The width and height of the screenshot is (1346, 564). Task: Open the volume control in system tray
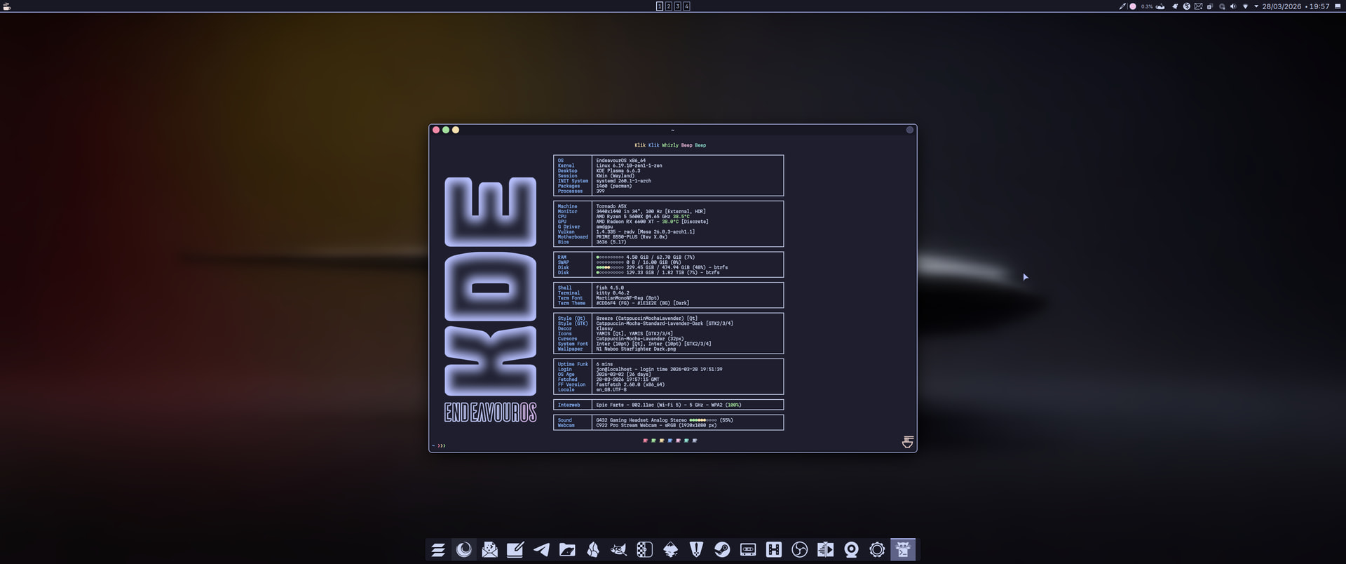[x=1233, y=6]
